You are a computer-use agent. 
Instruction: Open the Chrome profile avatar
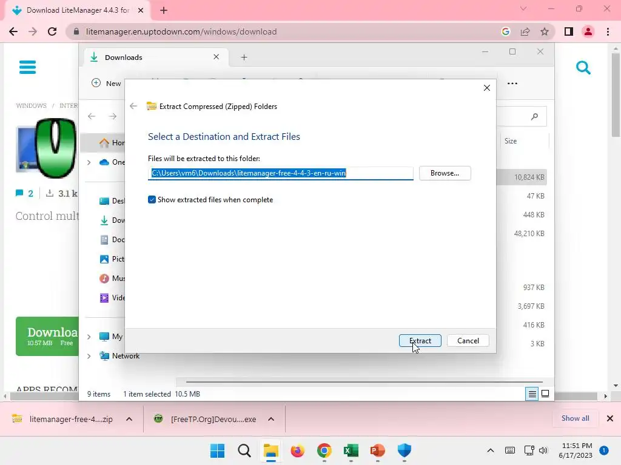click(x=588, y=31)
